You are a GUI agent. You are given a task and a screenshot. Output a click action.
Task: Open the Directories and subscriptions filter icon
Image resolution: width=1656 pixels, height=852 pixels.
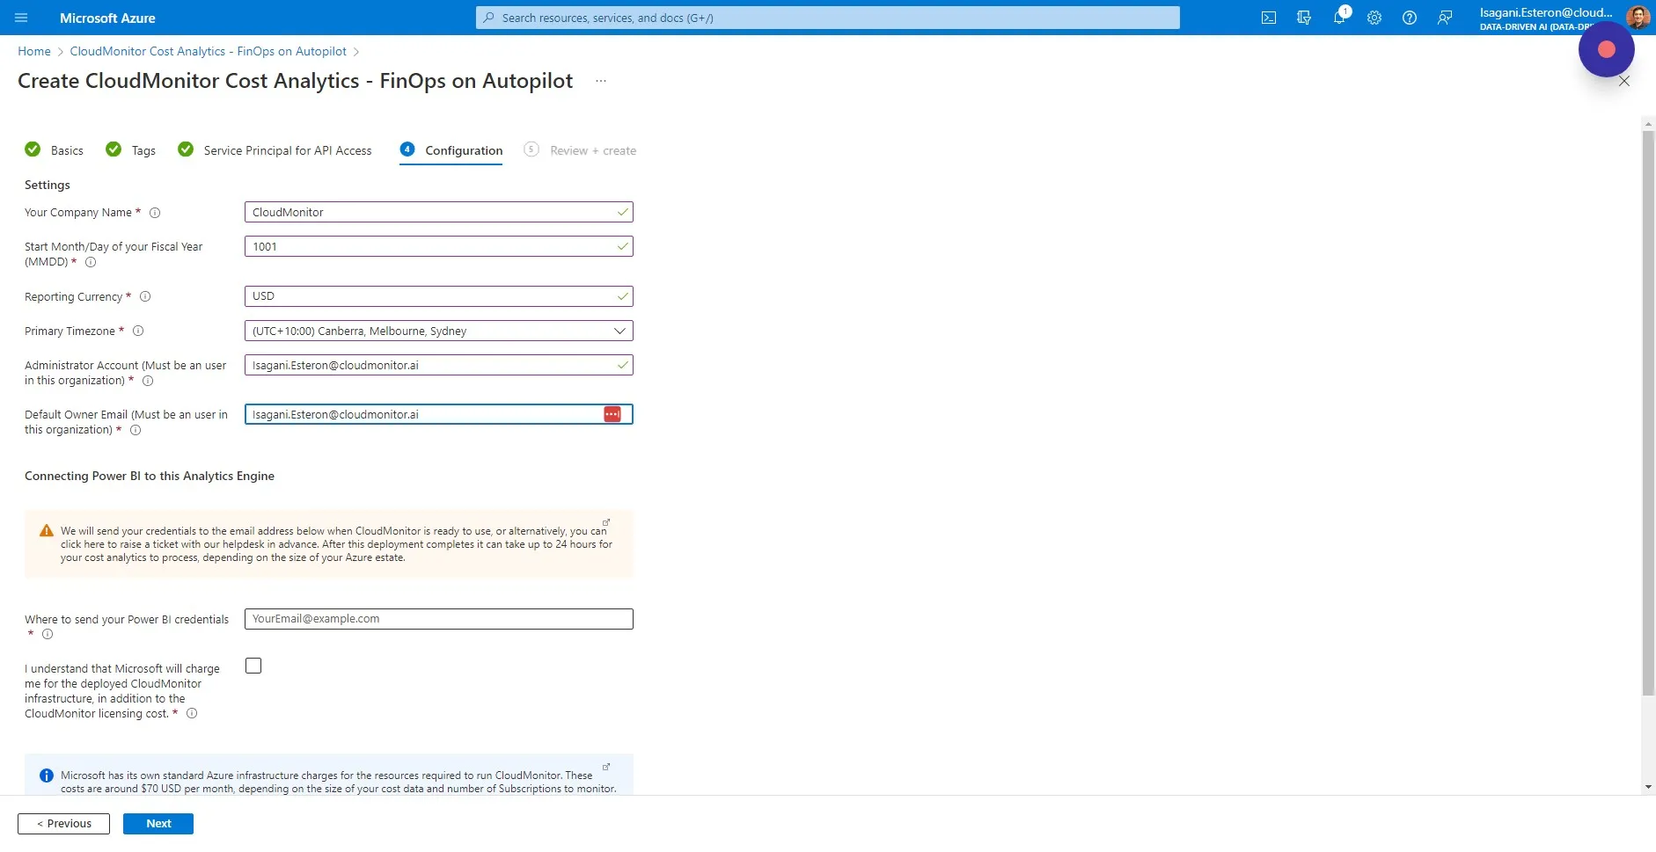(x=1304, y=18)
